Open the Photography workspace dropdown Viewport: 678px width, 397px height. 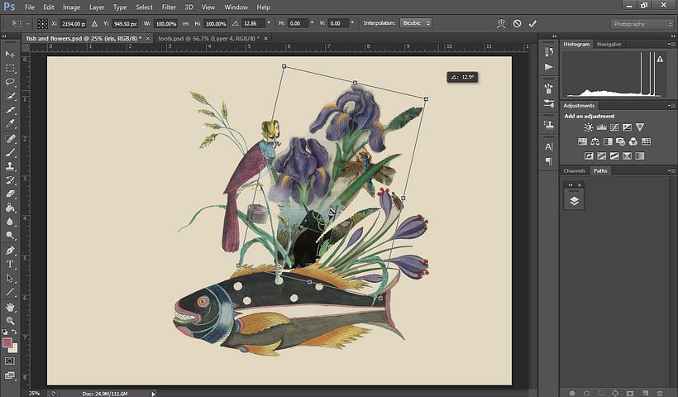642,24
